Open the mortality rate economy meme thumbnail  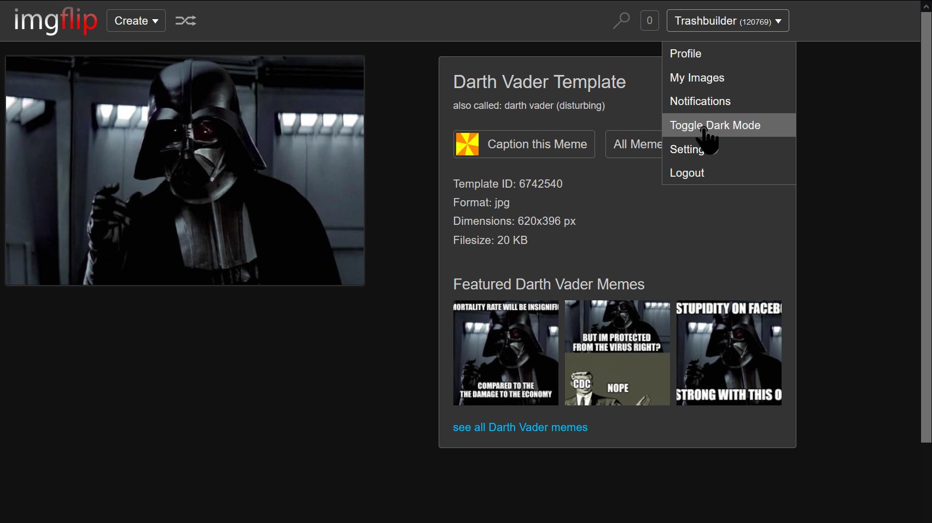506,353
